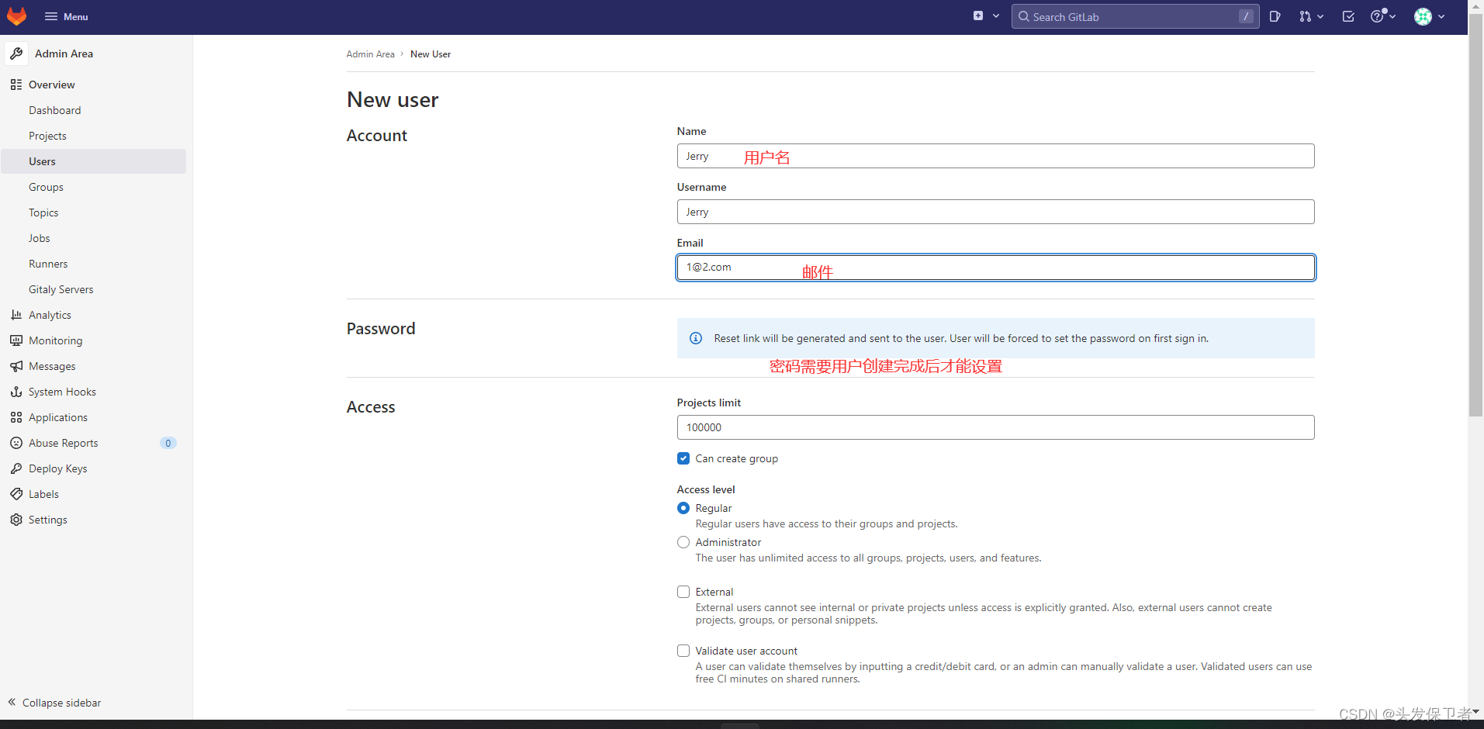
Task: Open Messages text link in sidebar
Action: pos(52,366)
